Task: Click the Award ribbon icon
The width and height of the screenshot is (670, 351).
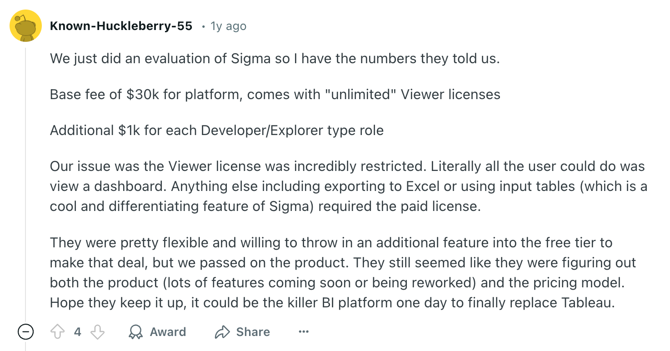Action: 135,332
